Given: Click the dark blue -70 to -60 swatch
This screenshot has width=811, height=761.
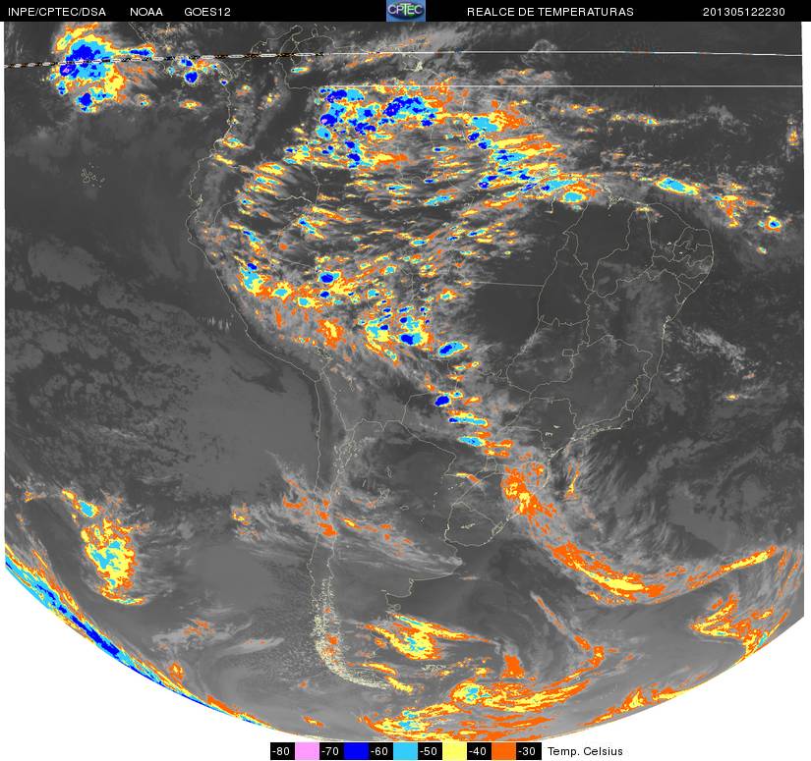Looking at the screenshot, I should pyautogui.click(x=356, y=751).
